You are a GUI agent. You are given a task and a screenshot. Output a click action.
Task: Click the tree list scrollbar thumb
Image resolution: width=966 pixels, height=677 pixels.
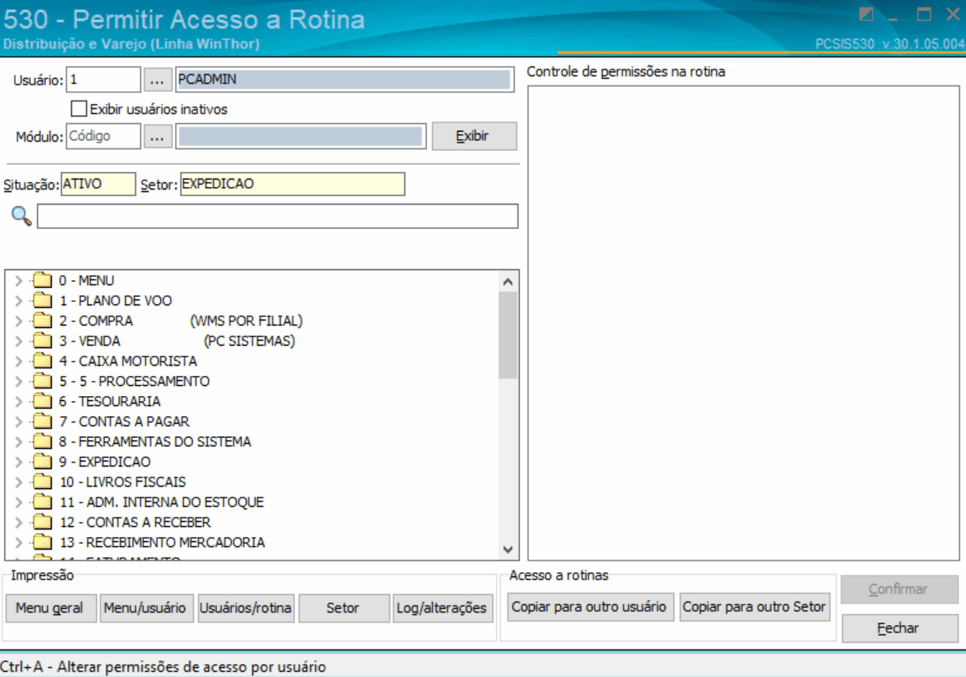507,335
